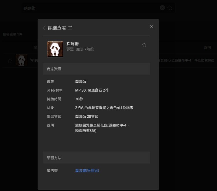Screen dimensions: 217x191
Task: Click the magnifier search icon
Action: tap(170, 8)
